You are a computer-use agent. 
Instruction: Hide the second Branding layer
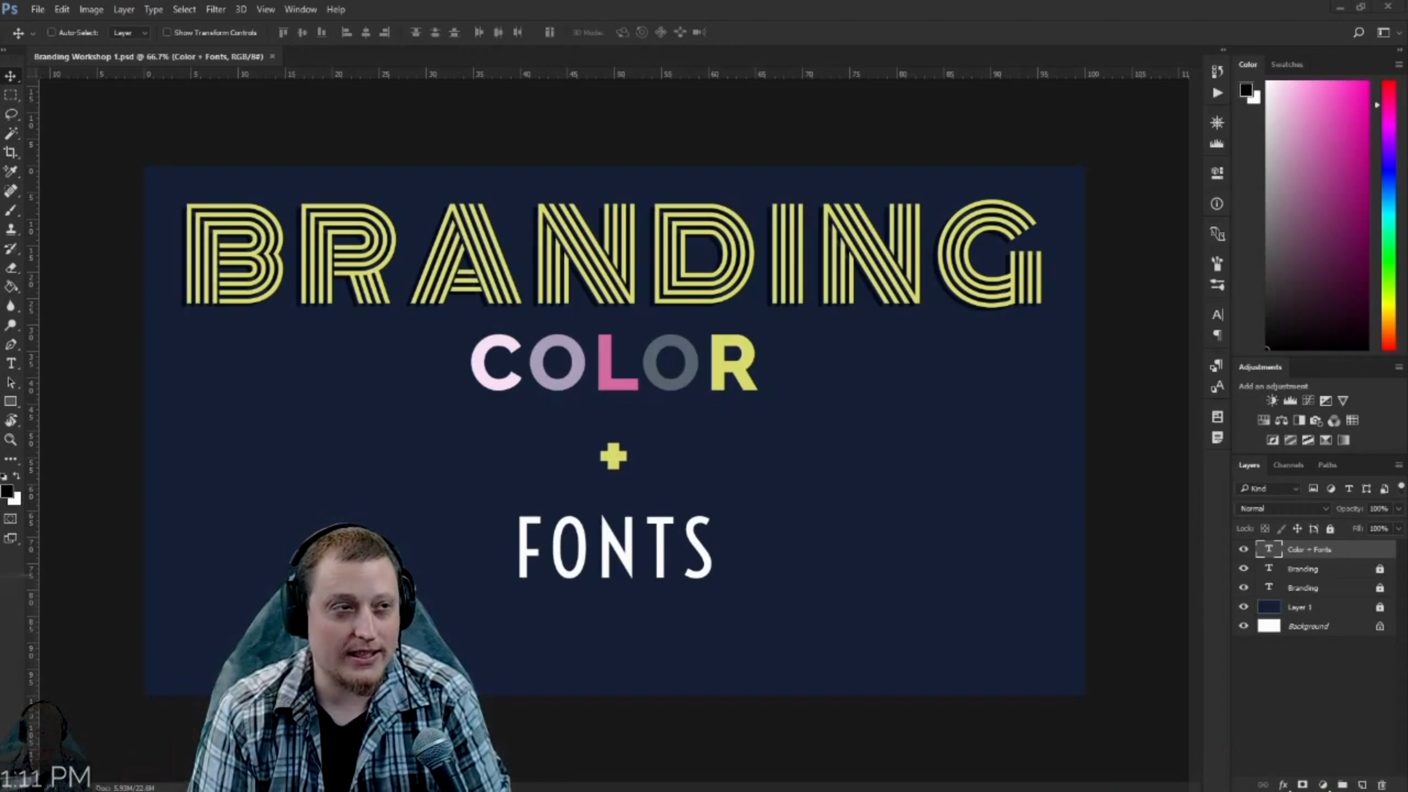pyautogui.click(x=1244, y=587)
